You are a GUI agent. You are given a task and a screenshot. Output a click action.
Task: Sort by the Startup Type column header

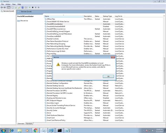(108, 16)
